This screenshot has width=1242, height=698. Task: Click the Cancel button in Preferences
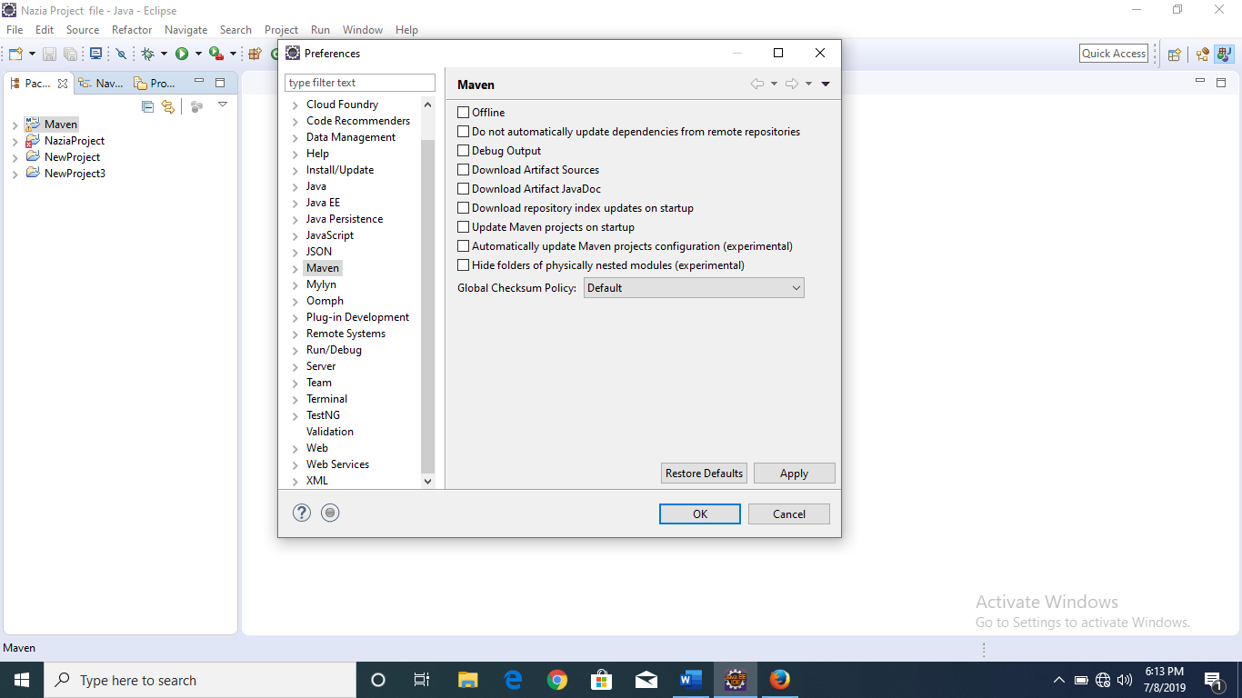(789, 514)
